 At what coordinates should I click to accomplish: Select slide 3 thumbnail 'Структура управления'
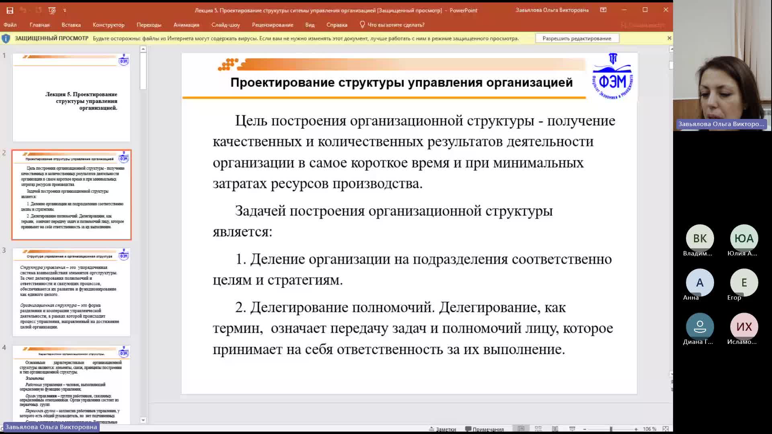pos(71,292)
